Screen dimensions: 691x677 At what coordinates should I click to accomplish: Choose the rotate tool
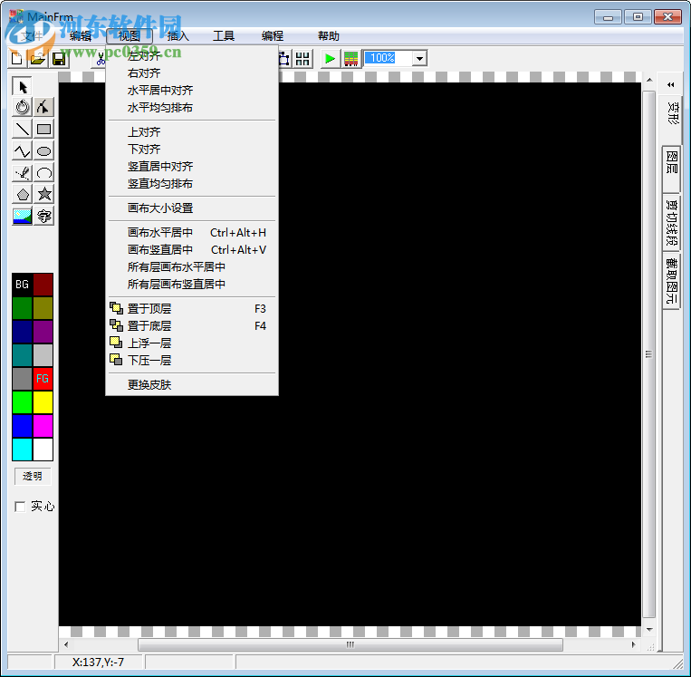tap(22, 107)
